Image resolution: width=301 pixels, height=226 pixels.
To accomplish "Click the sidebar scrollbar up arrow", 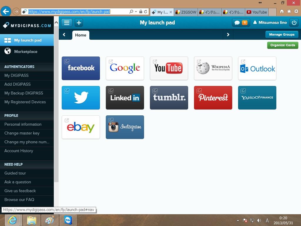I will tap(56, 23).
